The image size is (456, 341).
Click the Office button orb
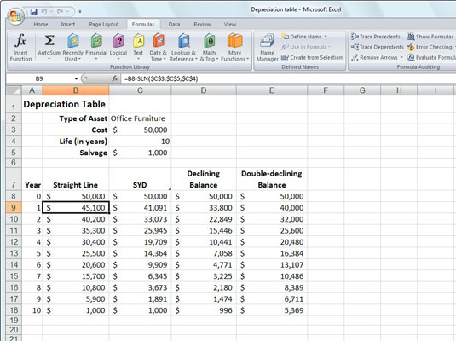pos(15,16)
